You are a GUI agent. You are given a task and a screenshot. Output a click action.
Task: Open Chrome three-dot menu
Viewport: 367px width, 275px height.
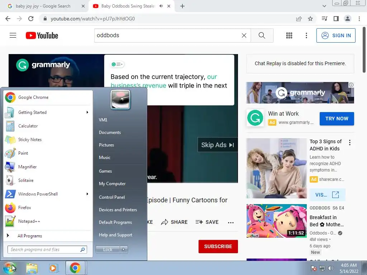pos(359,19)
